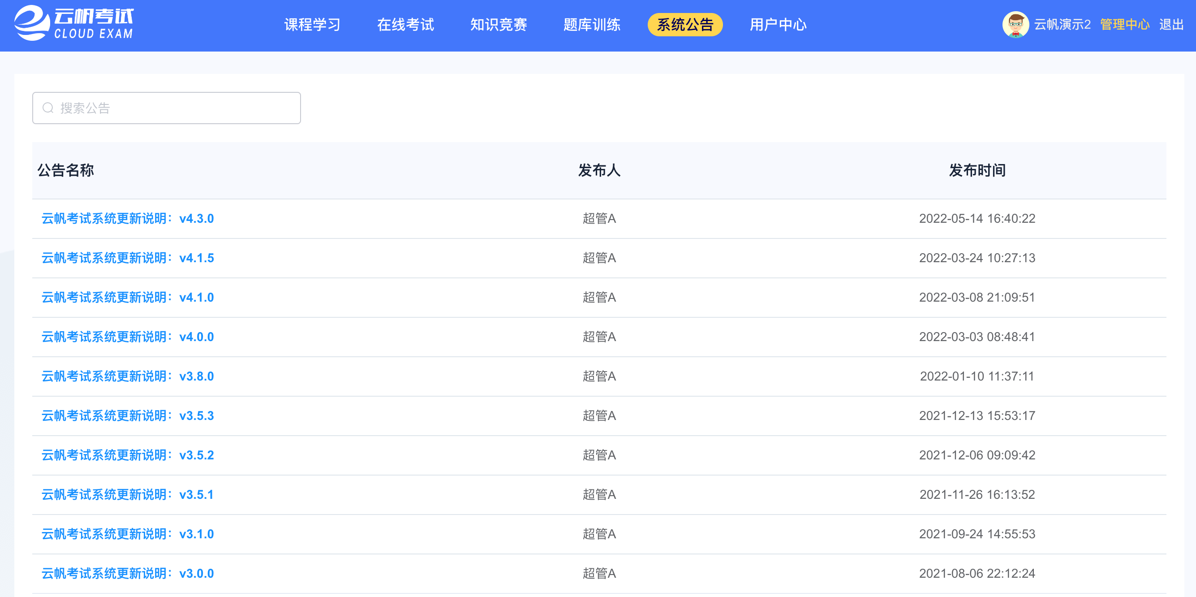Viewport: 1196px width, 597px height.
Task: Open 用户中心 from the navigation
Action: (x=778, y=25)
